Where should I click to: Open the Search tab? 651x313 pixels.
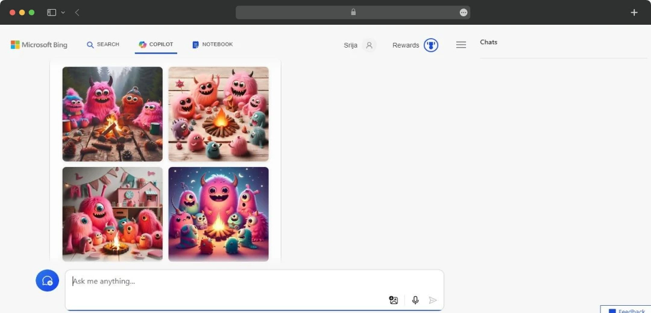click(x=103, y=45)
